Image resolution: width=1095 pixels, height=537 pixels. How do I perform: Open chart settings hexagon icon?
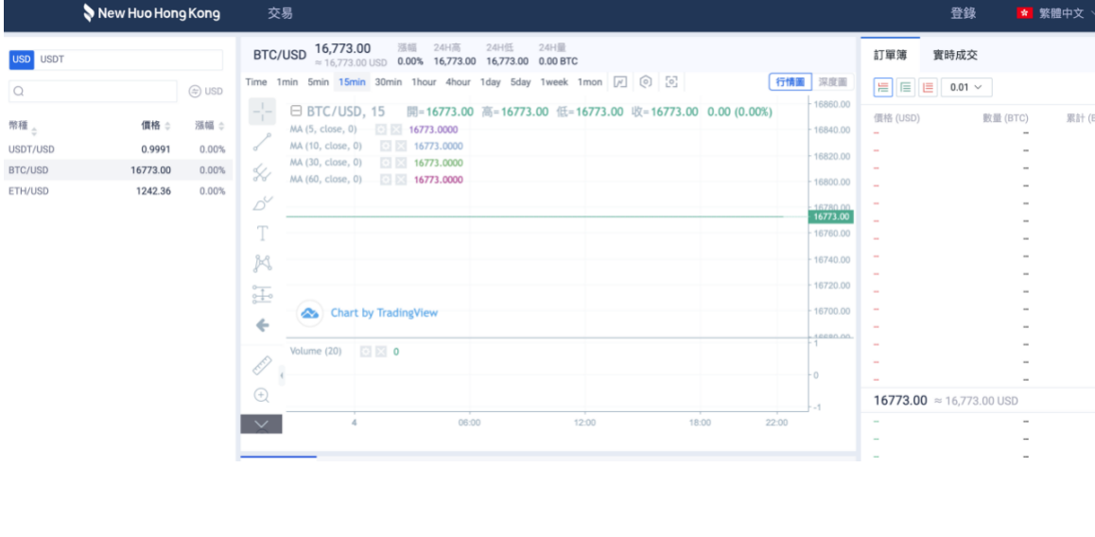[646, 82]
